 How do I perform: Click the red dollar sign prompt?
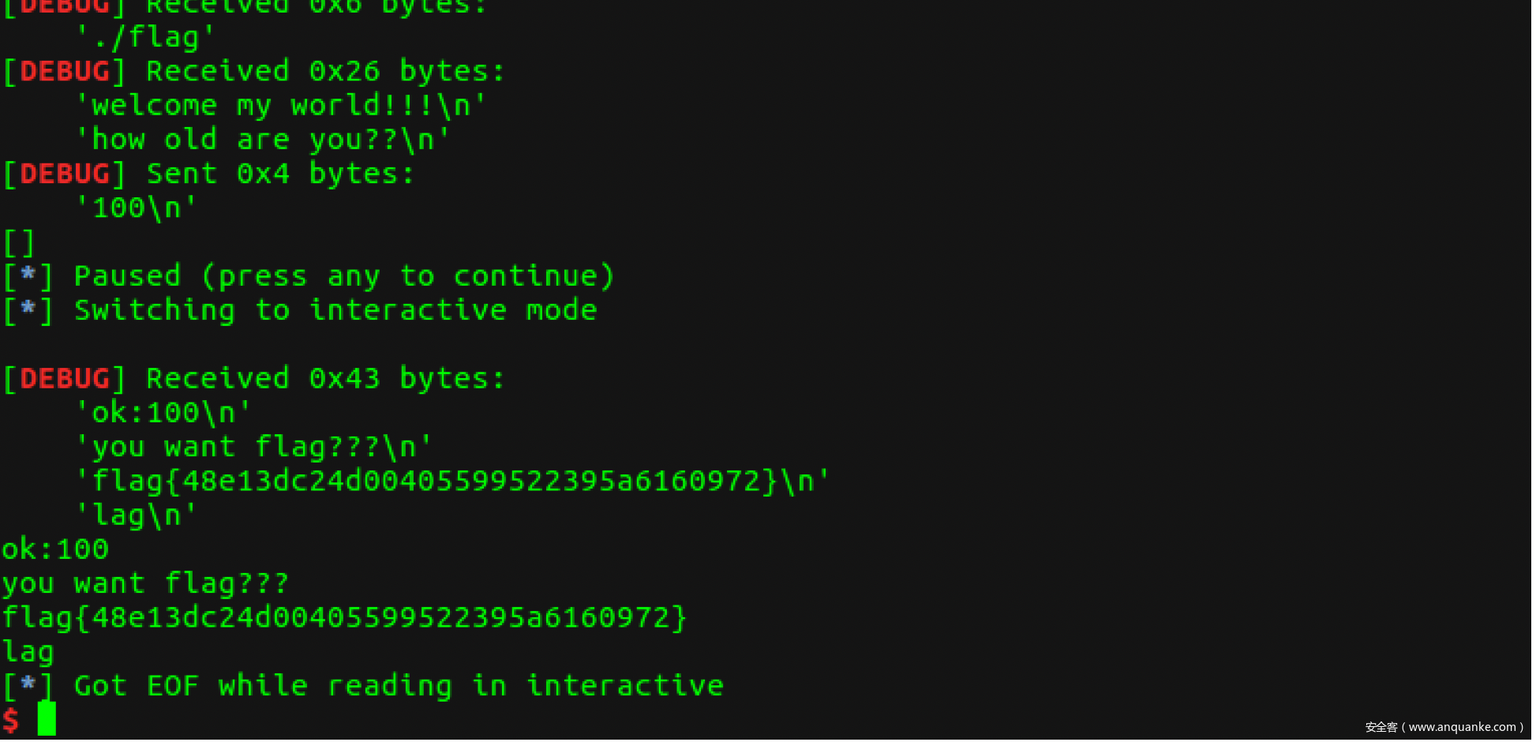pos(11,720)
